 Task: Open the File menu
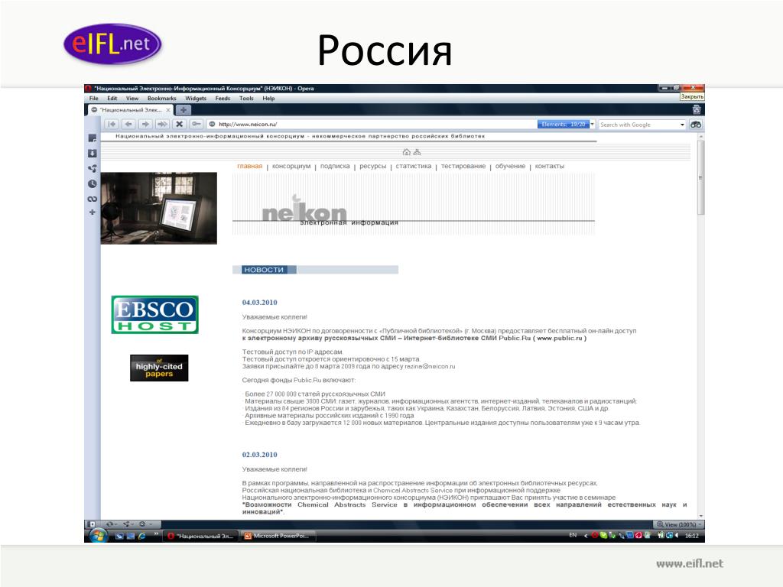[x=93, y=99]
